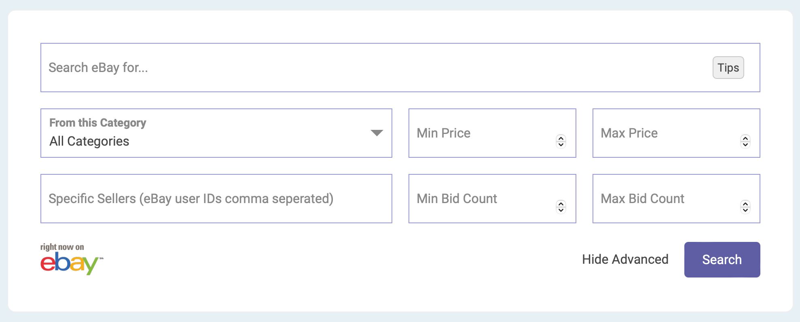
Task: Increase Min Price with the up arrow
Action: coord(561,138)
